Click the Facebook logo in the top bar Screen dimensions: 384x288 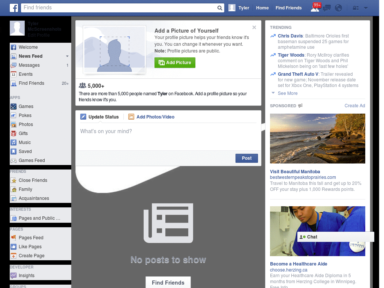pos(14,8)
